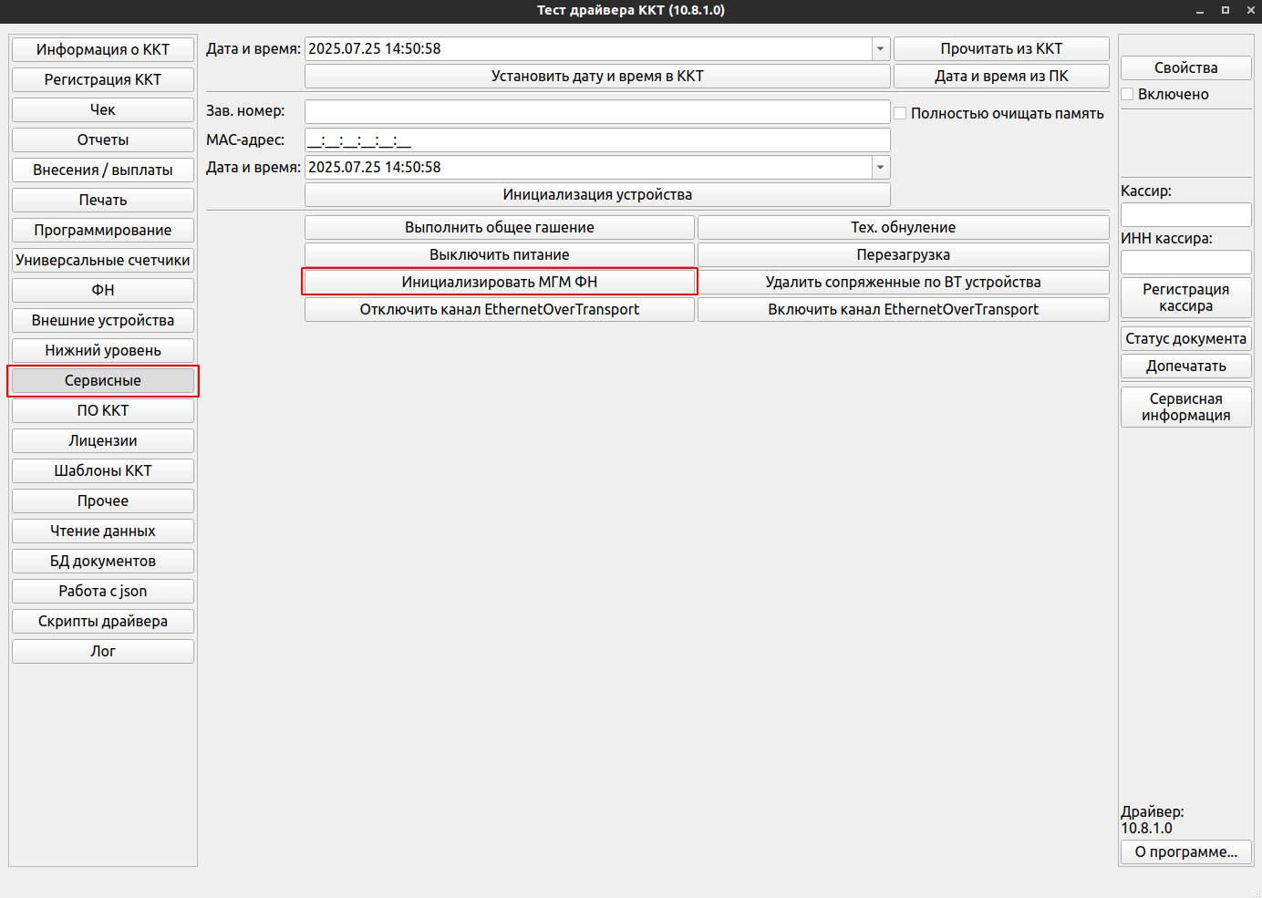Click the 'О программе...' button
Image resolution: width=1262 pixels, height=898 pixels.
coord(1185,852)
